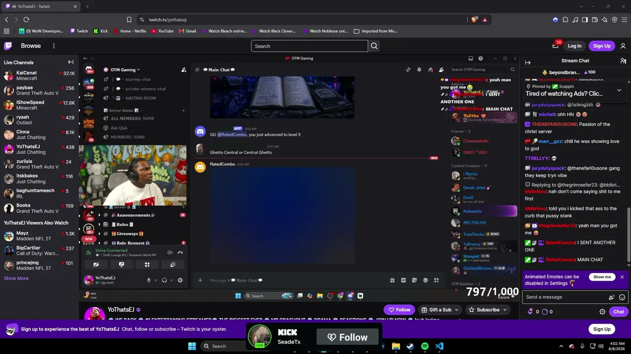Collapse the Live Channels sidebar

(70, 62)
